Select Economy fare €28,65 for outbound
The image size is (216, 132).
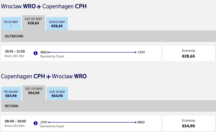point(188,53)
